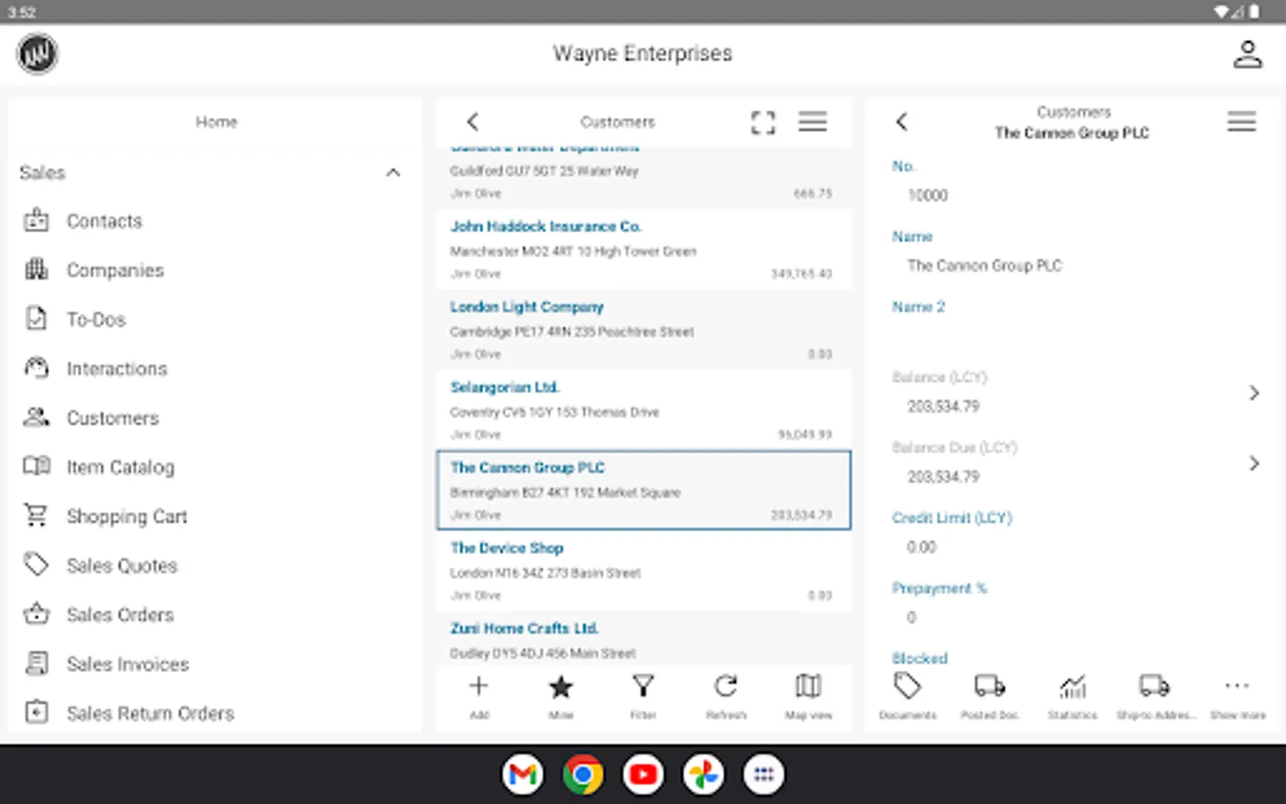Click the Companies building icon
1286x804 pixels.
pyautogui.click(x=37, y=269)
